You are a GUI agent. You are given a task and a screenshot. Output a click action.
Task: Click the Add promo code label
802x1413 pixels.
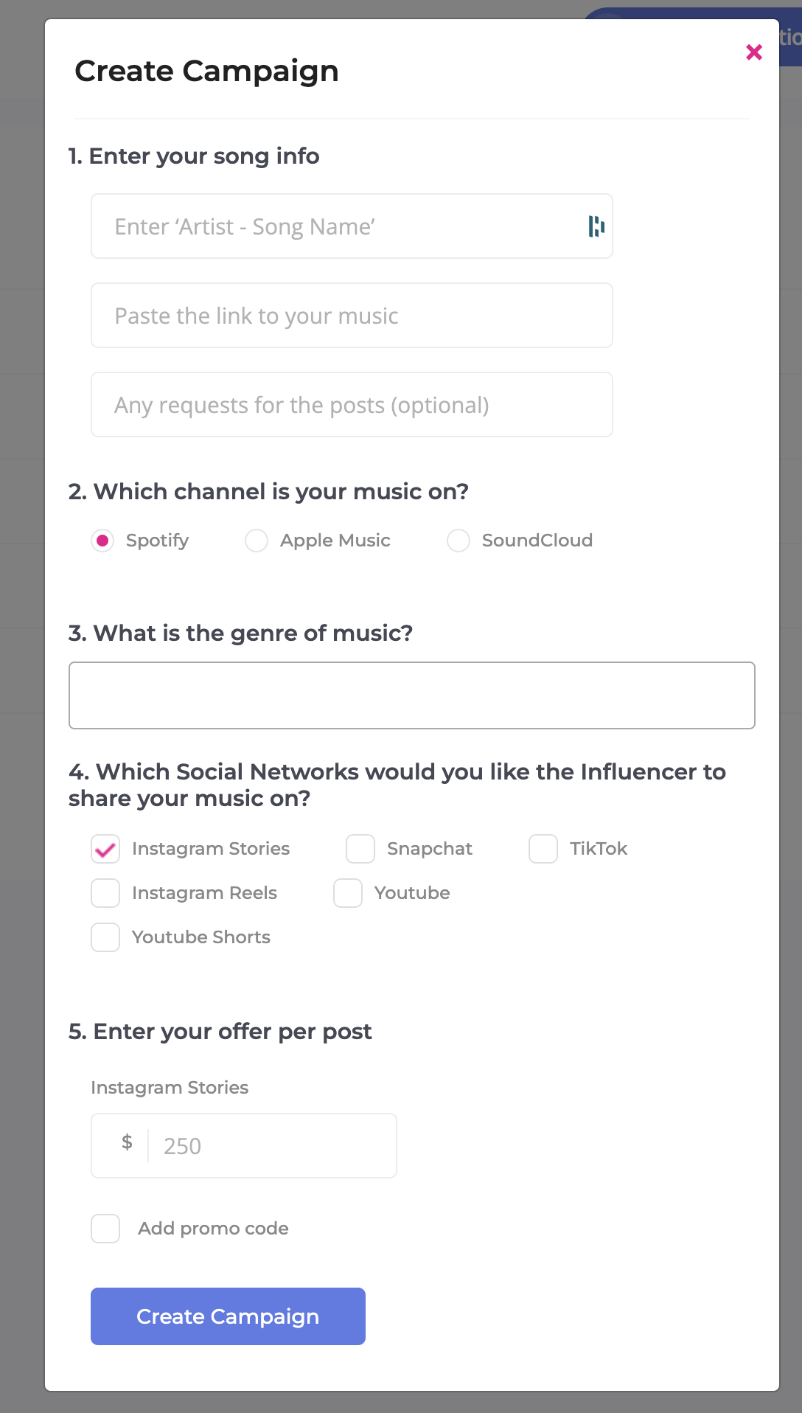[x=213, y=1229]
